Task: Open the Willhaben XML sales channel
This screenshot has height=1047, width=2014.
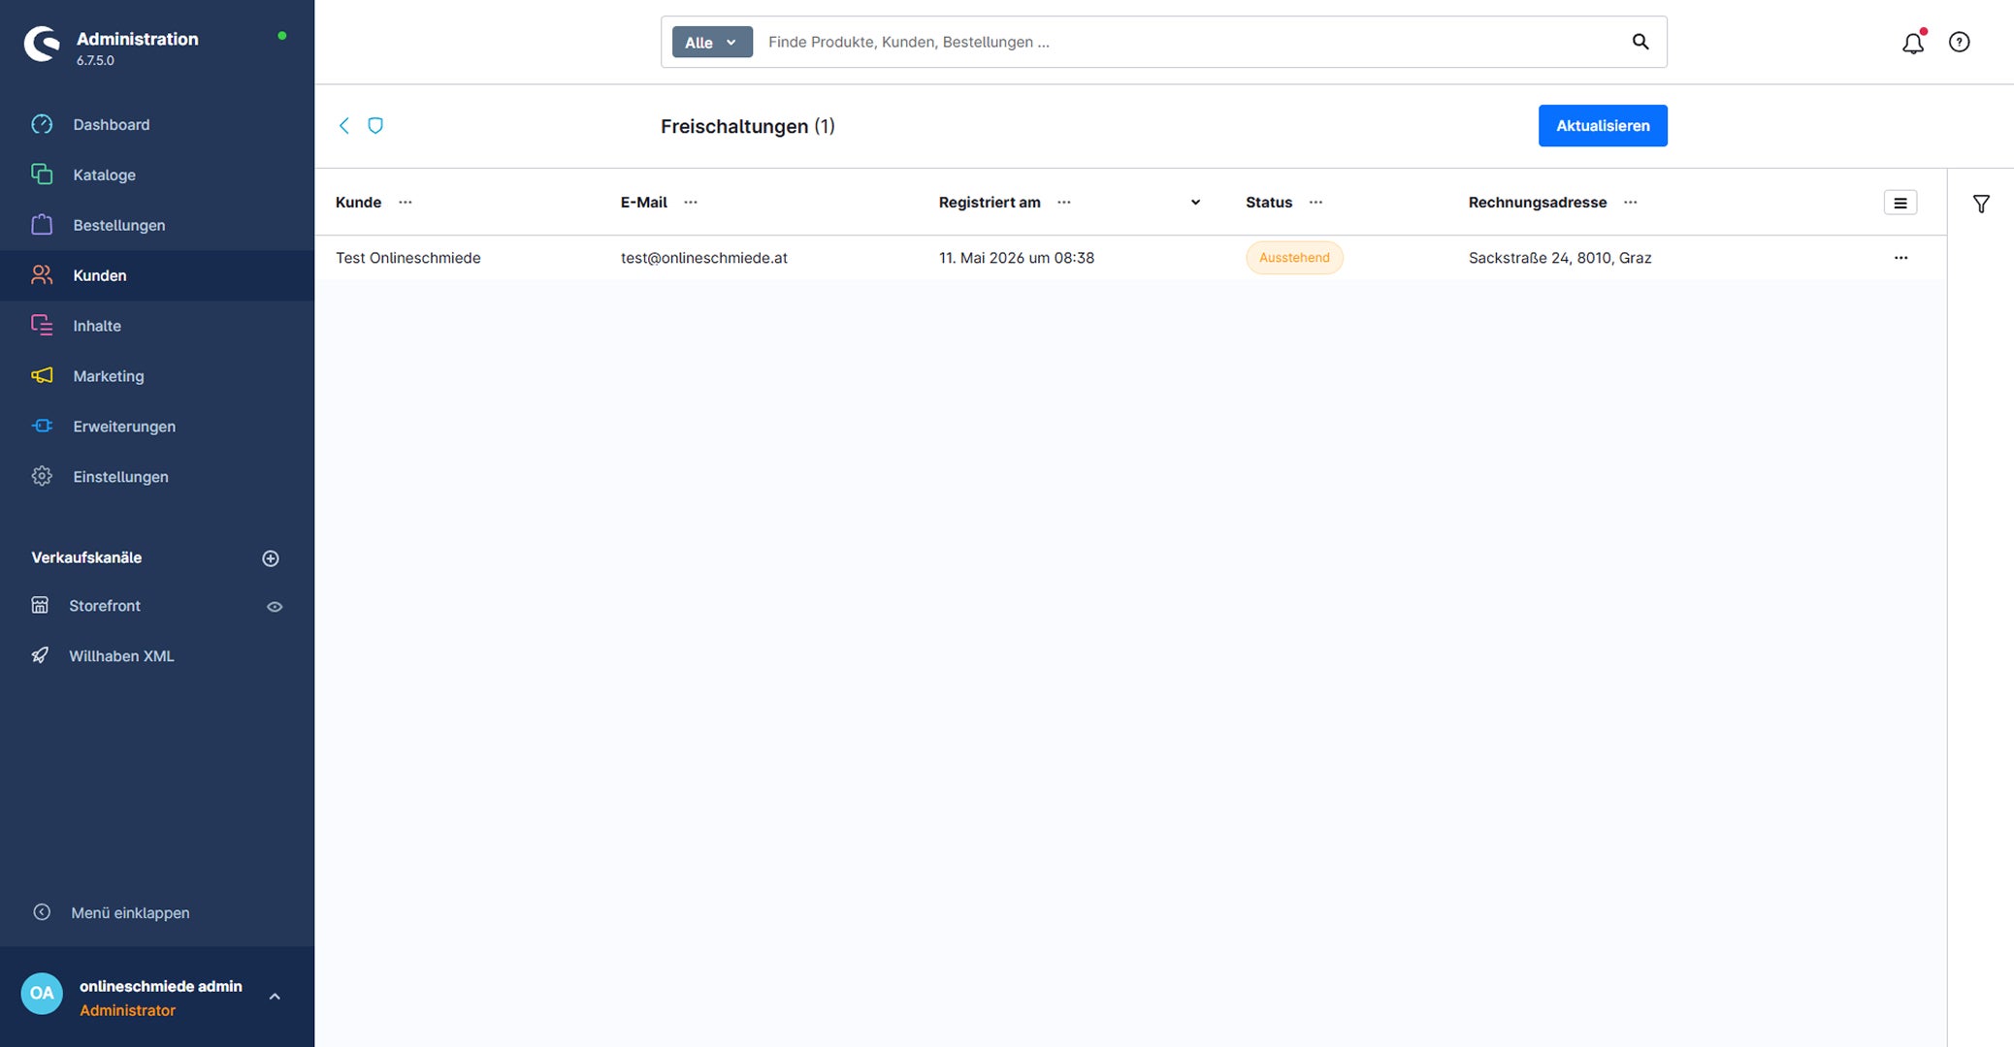Action: (121, 656)
